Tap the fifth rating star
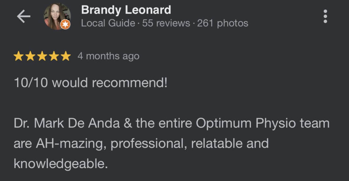This screenshot has width=349, height=181. 65,56
